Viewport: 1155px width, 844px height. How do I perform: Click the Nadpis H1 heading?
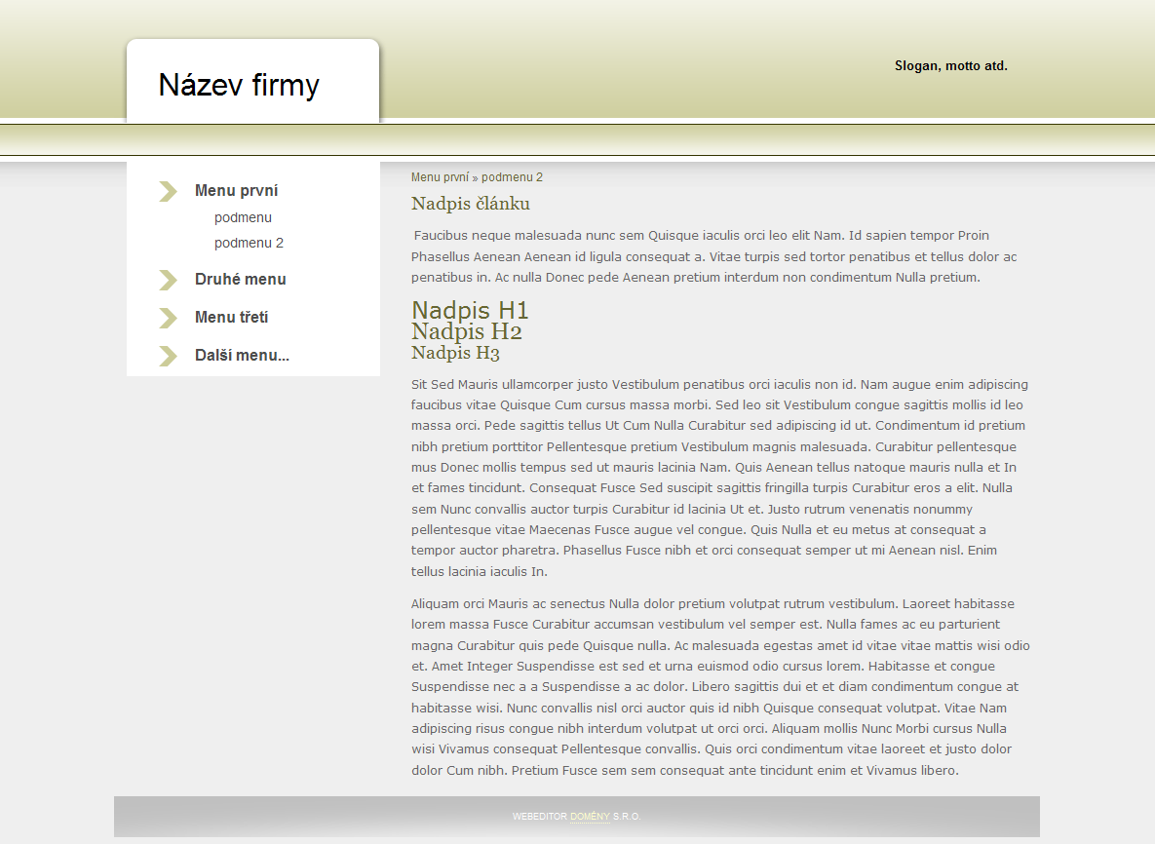click(470, 310)
